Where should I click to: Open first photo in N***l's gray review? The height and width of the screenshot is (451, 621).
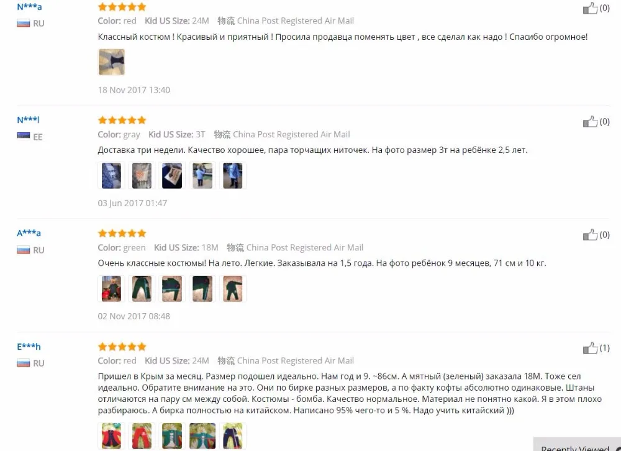click(112, 176)
